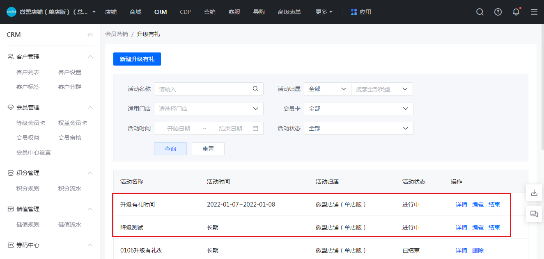
Task: Click the 券码中心 ticket icon
Action: 11,245
